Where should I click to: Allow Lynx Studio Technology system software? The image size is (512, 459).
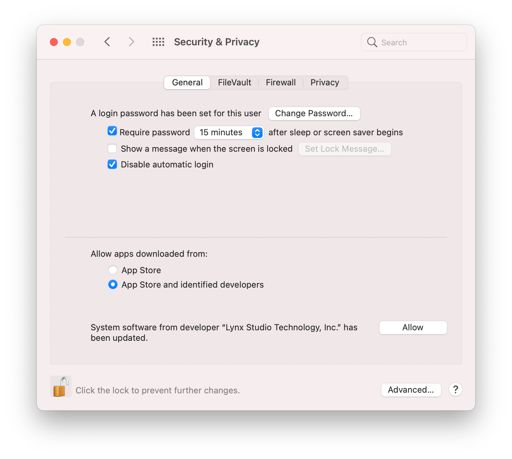pyautogui.click(x=413, y=327)
